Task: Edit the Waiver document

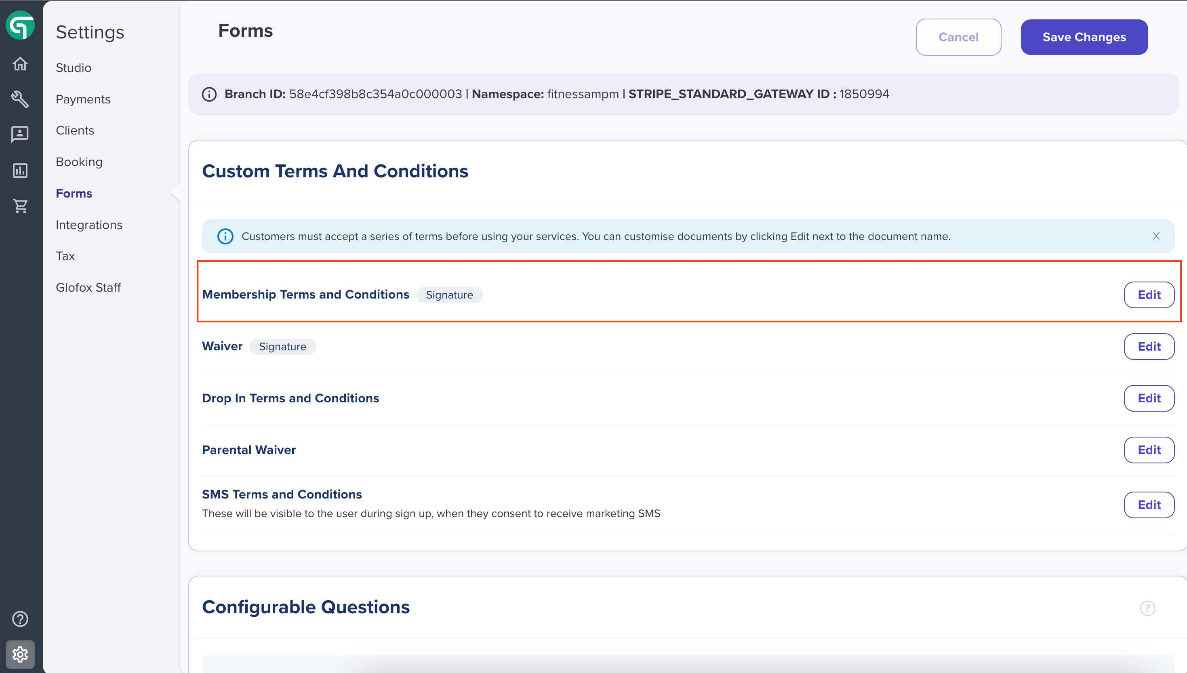Action: (1149, 347)
